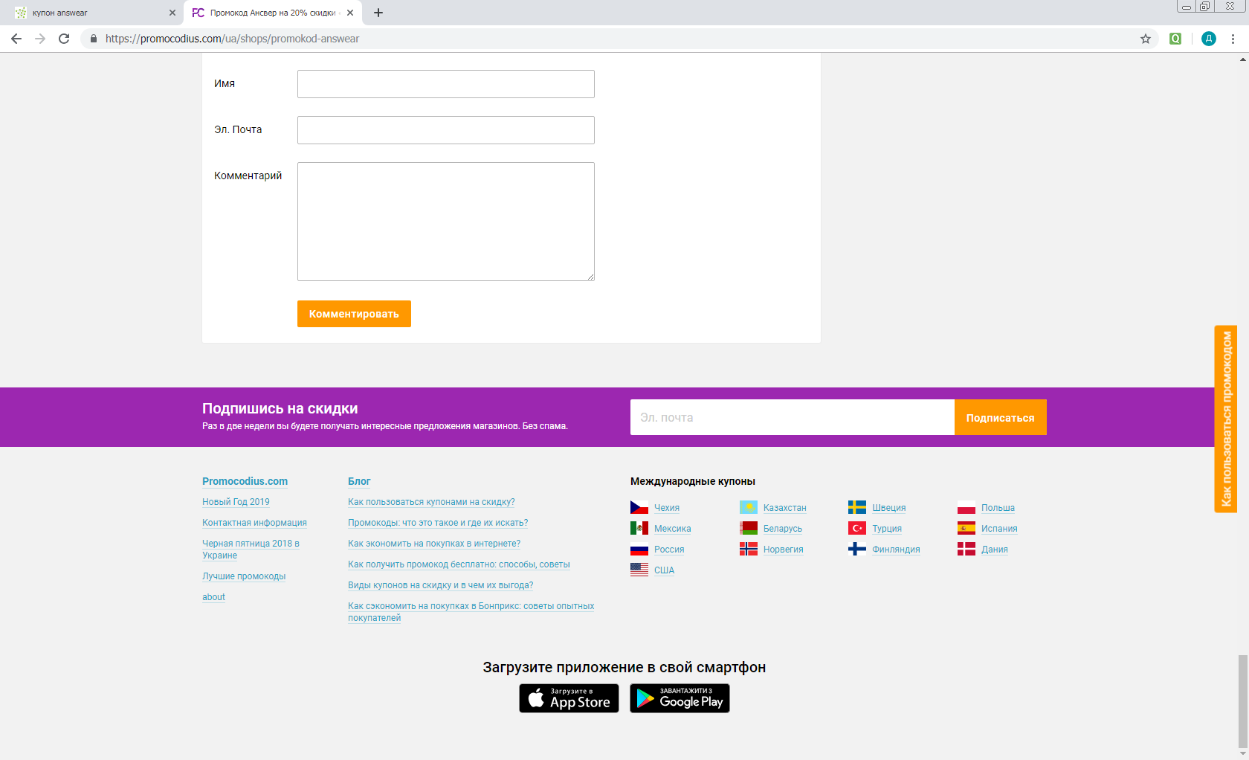Open the Новый Год 2019 link
Screen dimensions: 1249x760
[x=236, y=502]
